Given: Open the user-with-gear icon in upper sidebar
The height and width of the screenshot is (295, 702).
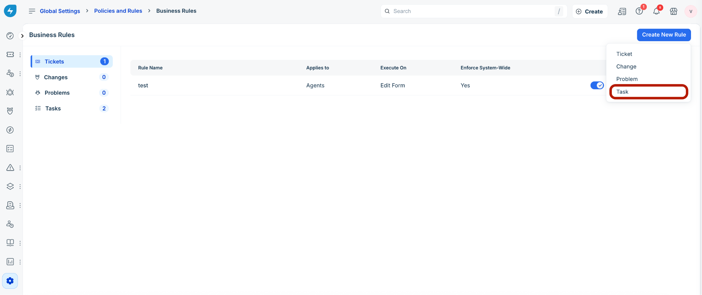Looking at the screenshot, I should coord(10,73).
